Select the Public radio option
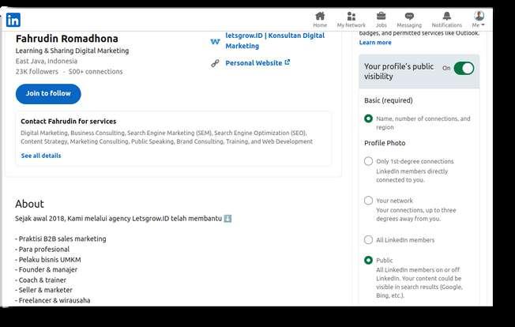515x327 pixels. pyautogui.click(x=368, y=260)
